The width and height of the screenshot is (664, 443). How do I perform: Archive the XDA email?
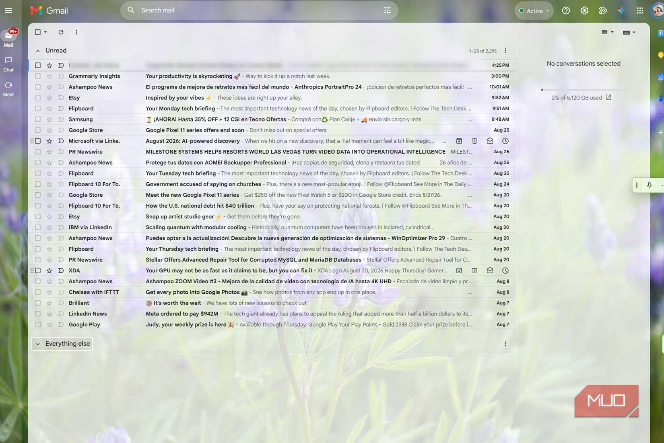tap(459, 271)
